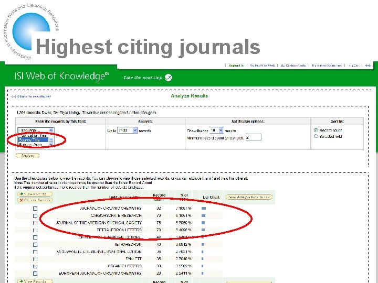Open the Up to records dropdown
Viewport: 378px width, 283px height.
(x=127, y=130)
